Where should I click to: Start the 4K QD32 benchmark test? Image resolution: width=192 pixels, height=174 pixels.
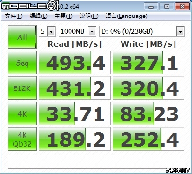pyautogui.click(x=22, y=139)
